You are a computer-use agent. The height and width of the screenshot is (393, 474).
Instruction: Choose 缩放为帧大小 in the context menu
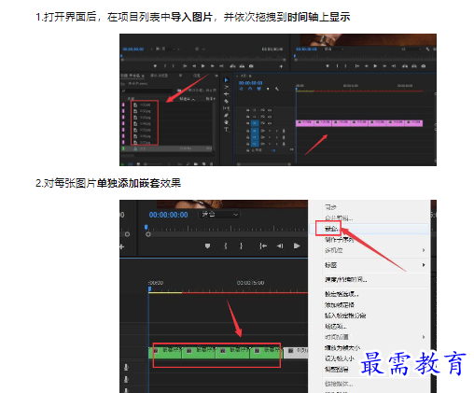[342, 348]
